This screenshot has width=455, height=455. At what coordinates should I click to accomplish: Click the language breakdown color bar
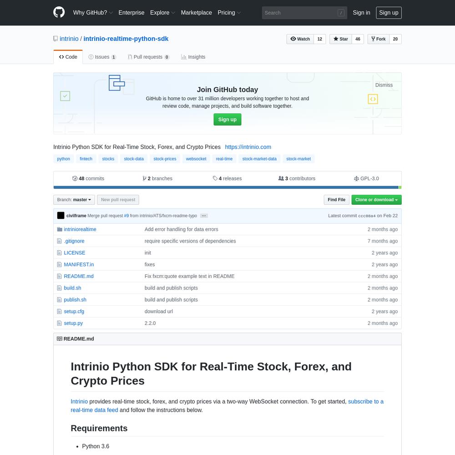(227, 187)
